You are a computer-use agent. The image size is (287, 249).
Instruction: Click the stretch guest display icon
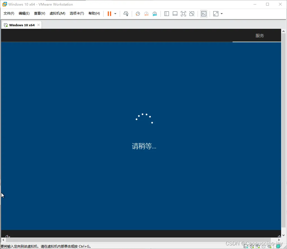coord(216,14)
